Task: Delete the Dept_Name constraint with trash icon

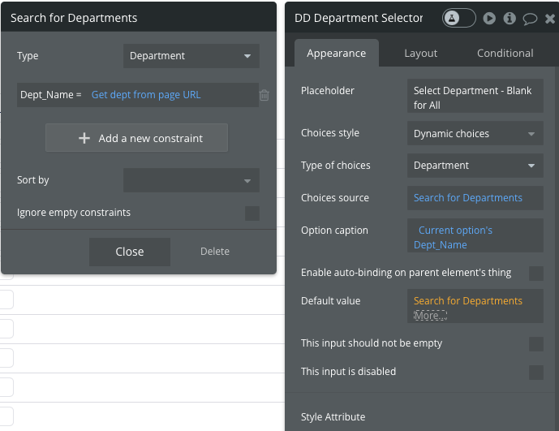Action: point(264,95)
